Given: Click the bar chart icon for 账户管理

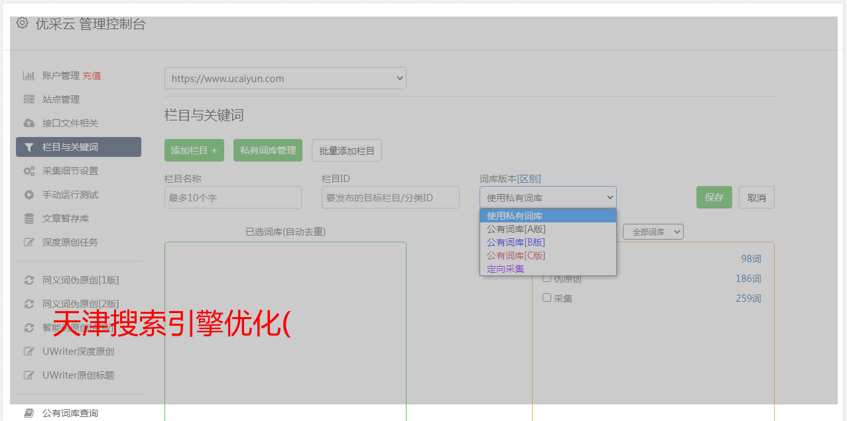Looking at the screenshot, I should 29,75.
